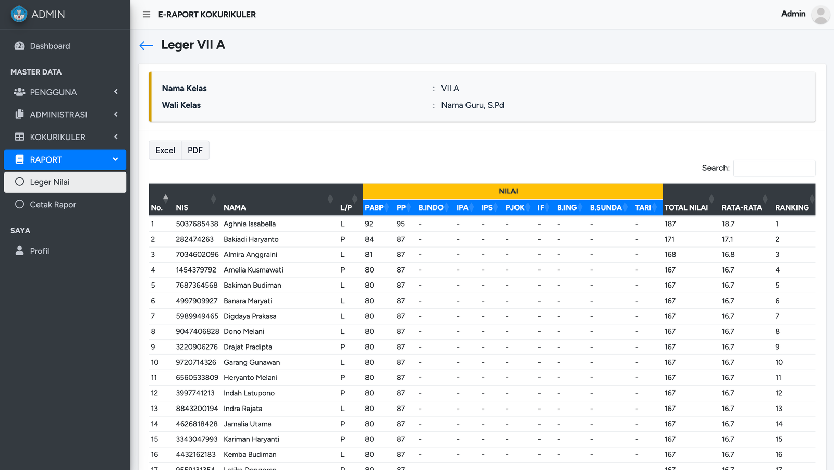Open Leger Nilai menu item
The image size is (834, 470).
click(65, 182)
